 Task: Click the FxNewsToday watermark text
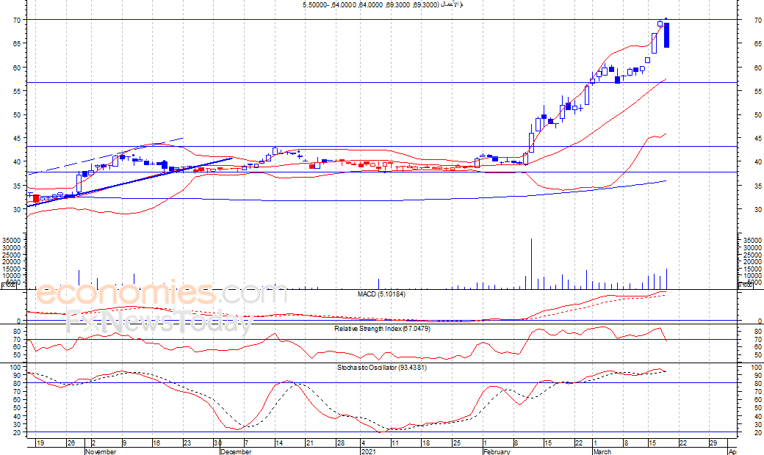159,321
